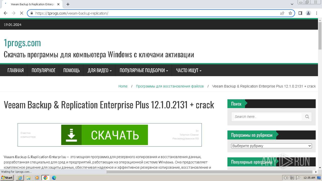
Task: Open the Chrome profile menu
Action: tap(308, 13)
